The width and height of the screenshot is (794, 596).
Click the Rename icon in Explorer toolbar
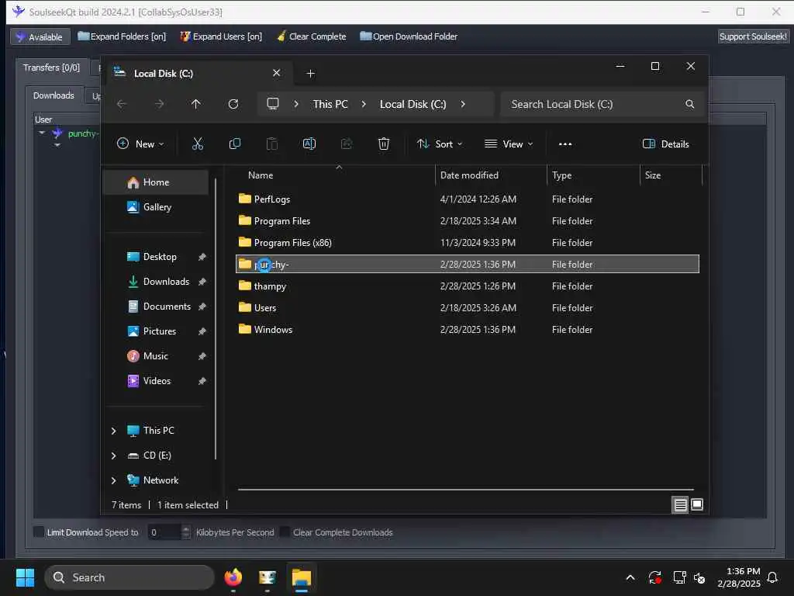point(309,144)
